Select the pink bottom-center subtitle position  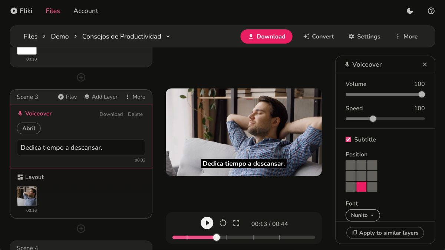pos(361,187)
